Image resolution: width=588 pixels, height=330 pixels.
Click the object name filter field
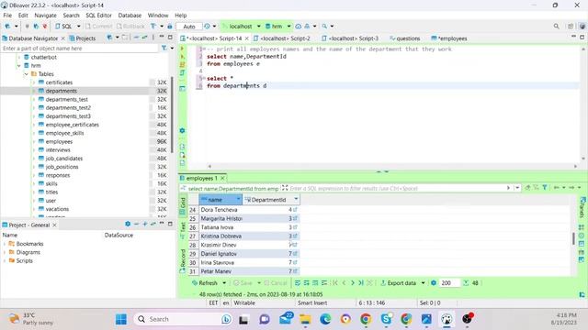[80, 49]
